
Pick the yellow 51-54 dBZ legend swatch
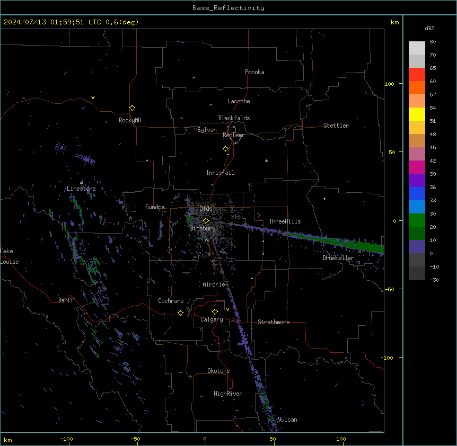tap(417, 114)
